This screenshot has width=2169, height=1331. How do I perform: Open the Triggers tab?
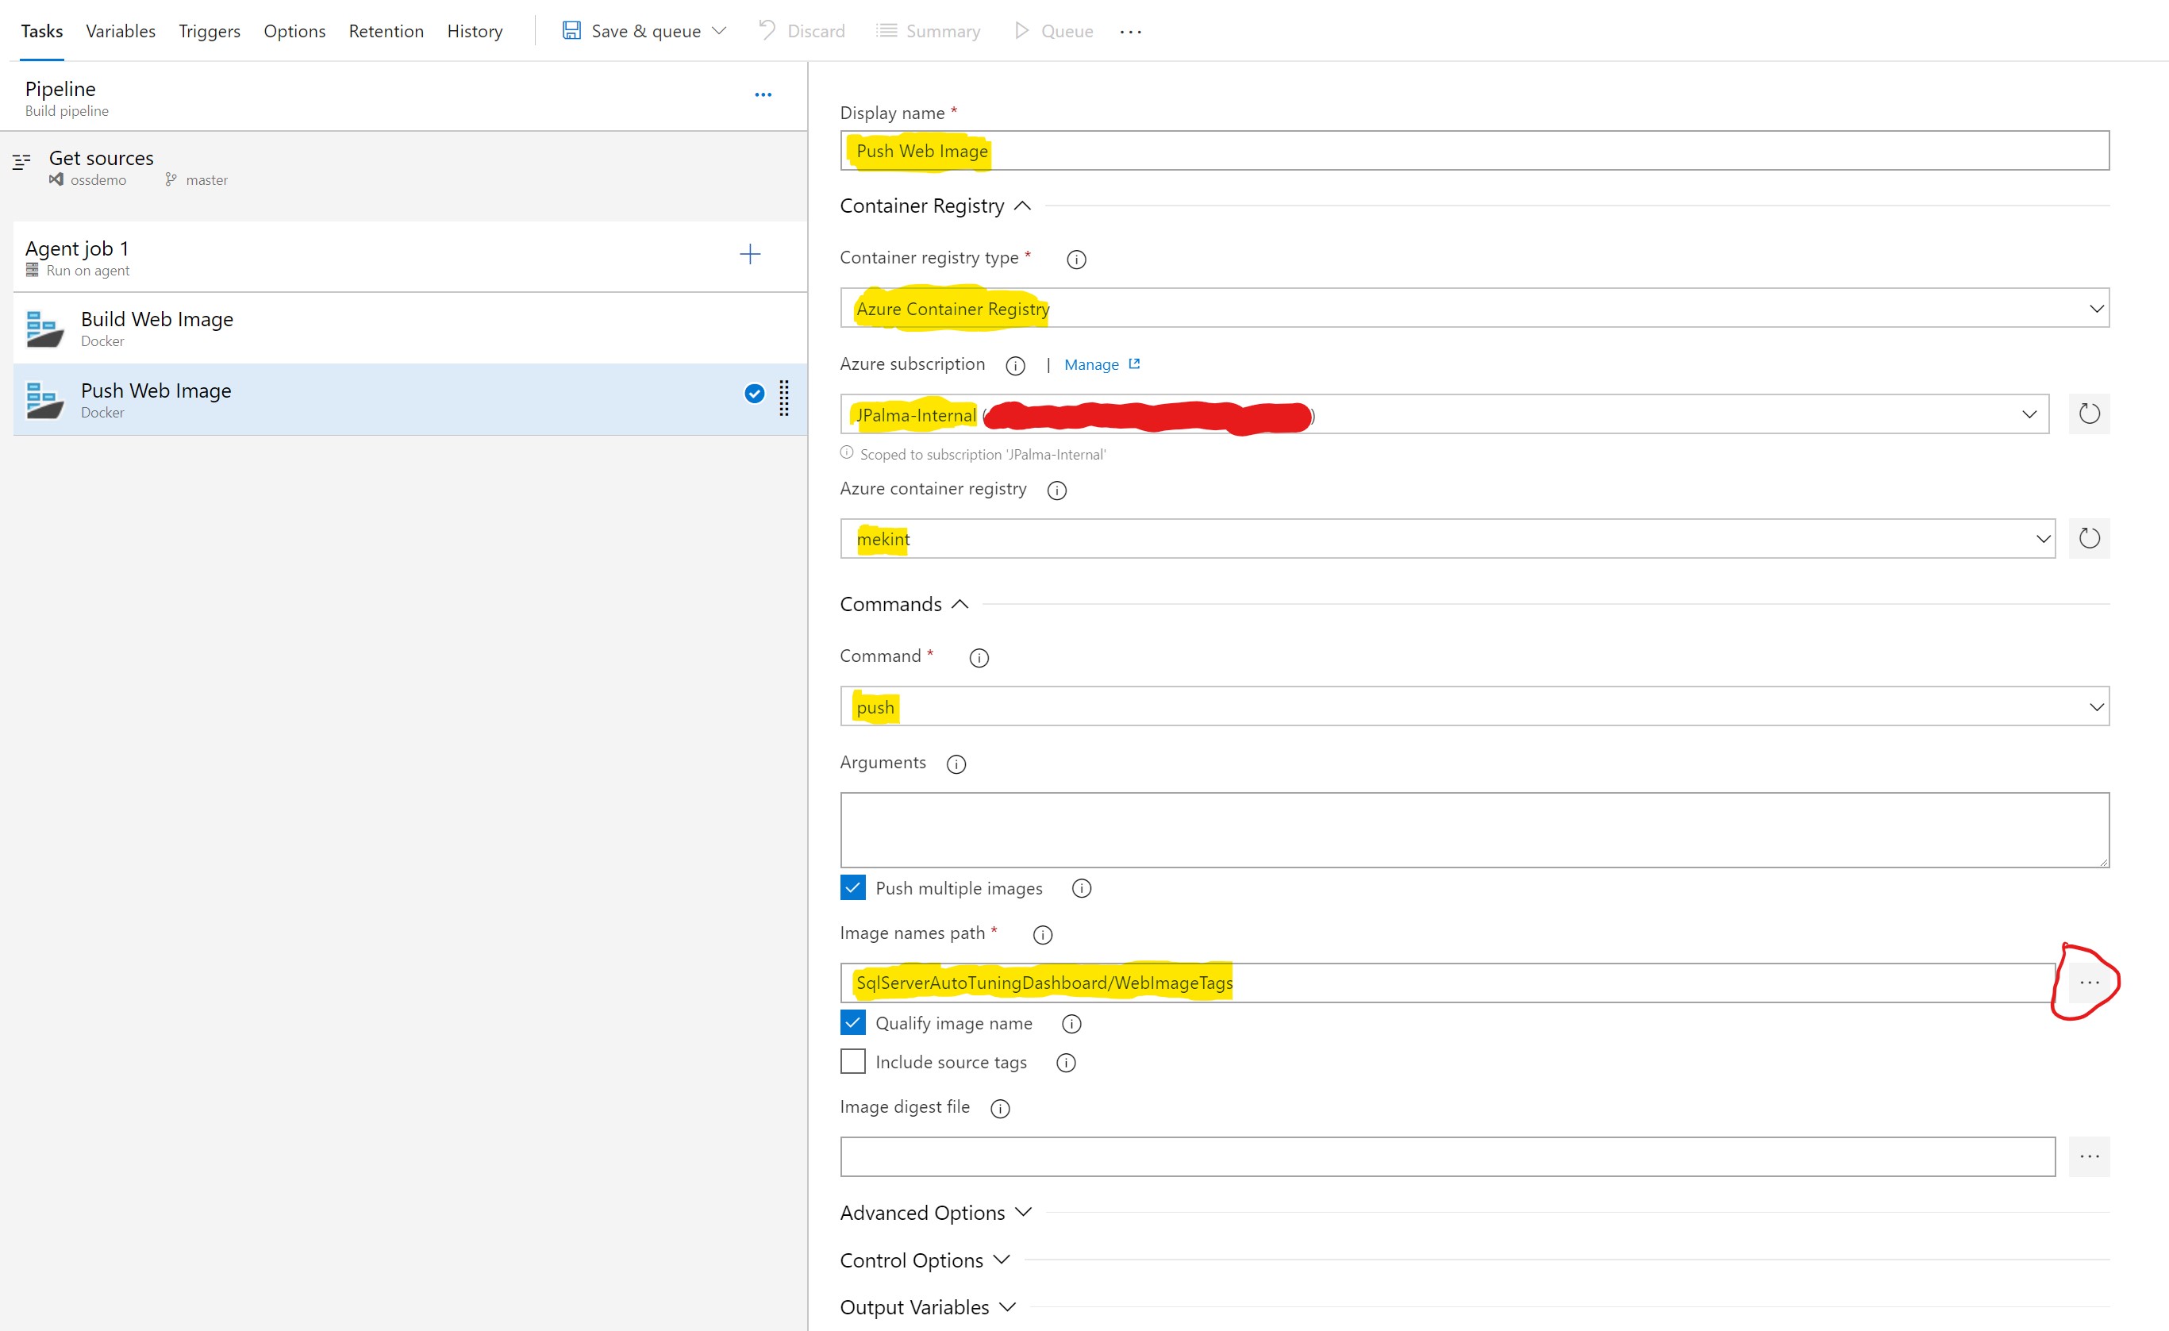[210, 32]
